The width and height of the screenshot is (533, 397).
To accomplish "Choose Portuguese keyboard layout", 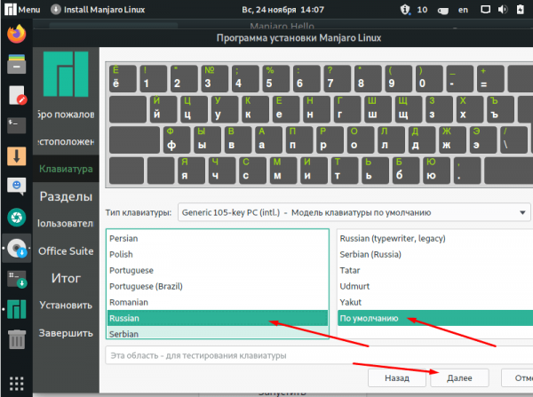I will 218,270.
